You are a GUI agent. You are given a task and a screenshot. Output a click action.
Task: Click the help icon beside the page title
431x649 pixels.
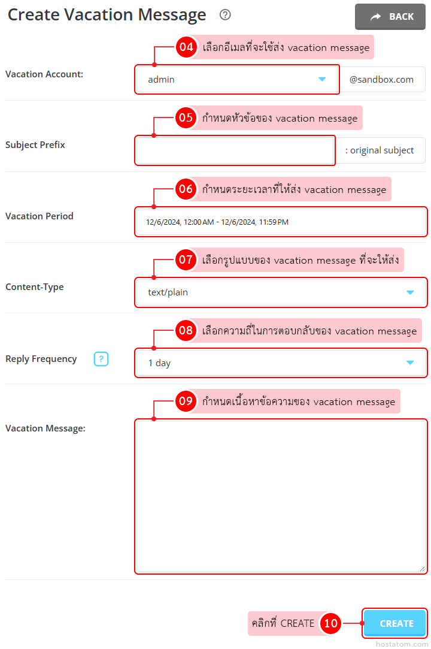(225, 15)
